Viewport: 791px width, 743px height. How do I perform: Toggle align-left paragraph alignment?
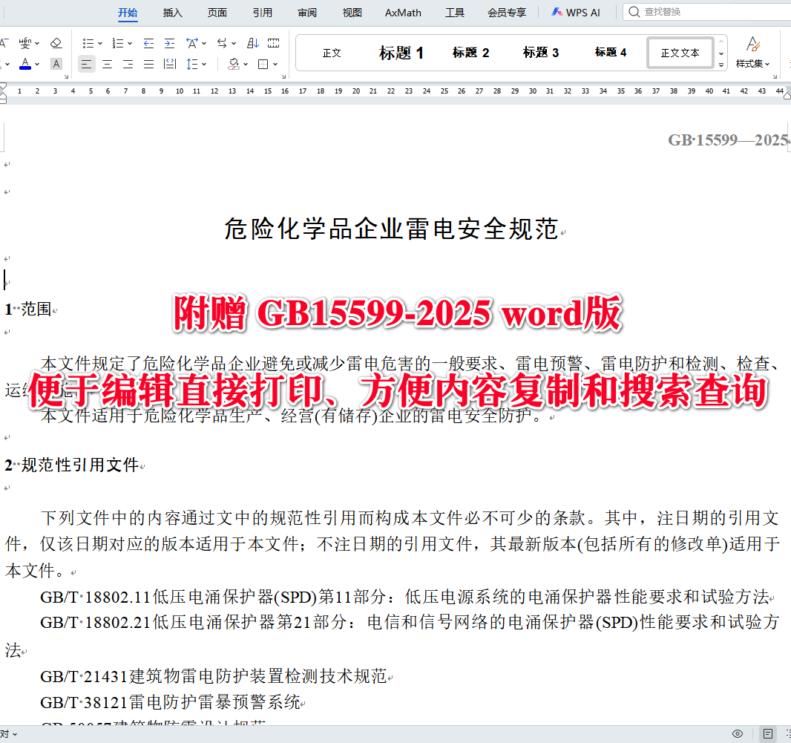(x=86, y=64)
